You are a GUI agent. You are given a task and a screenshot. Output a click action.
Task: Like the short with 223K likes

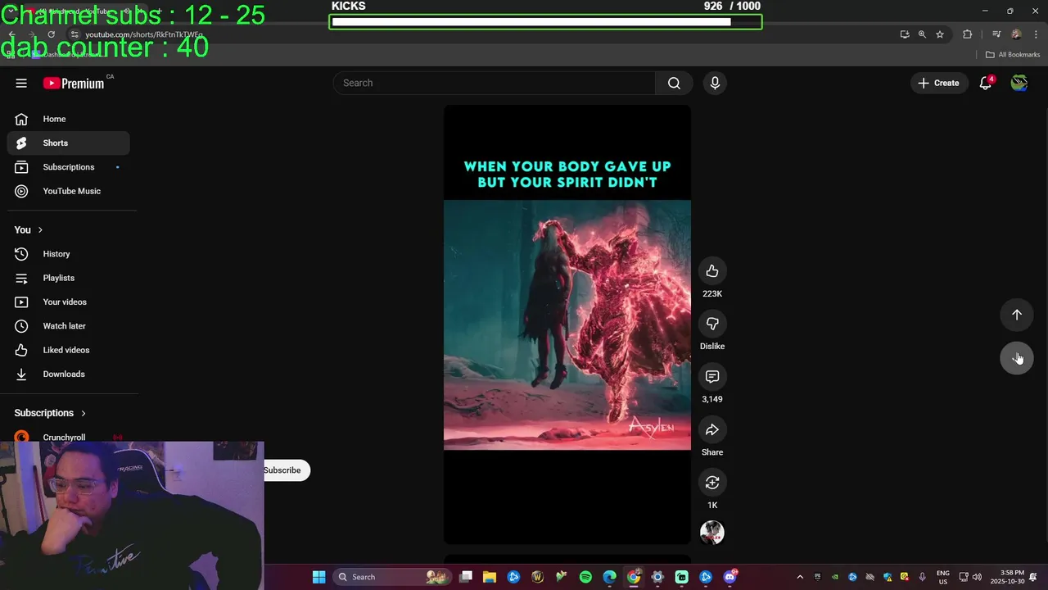[x=712, y=271]
